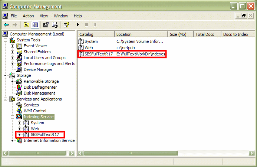Select SESFullTextR17 label in tree
This screenshot has height=167, width=257.
click(45, 134)
